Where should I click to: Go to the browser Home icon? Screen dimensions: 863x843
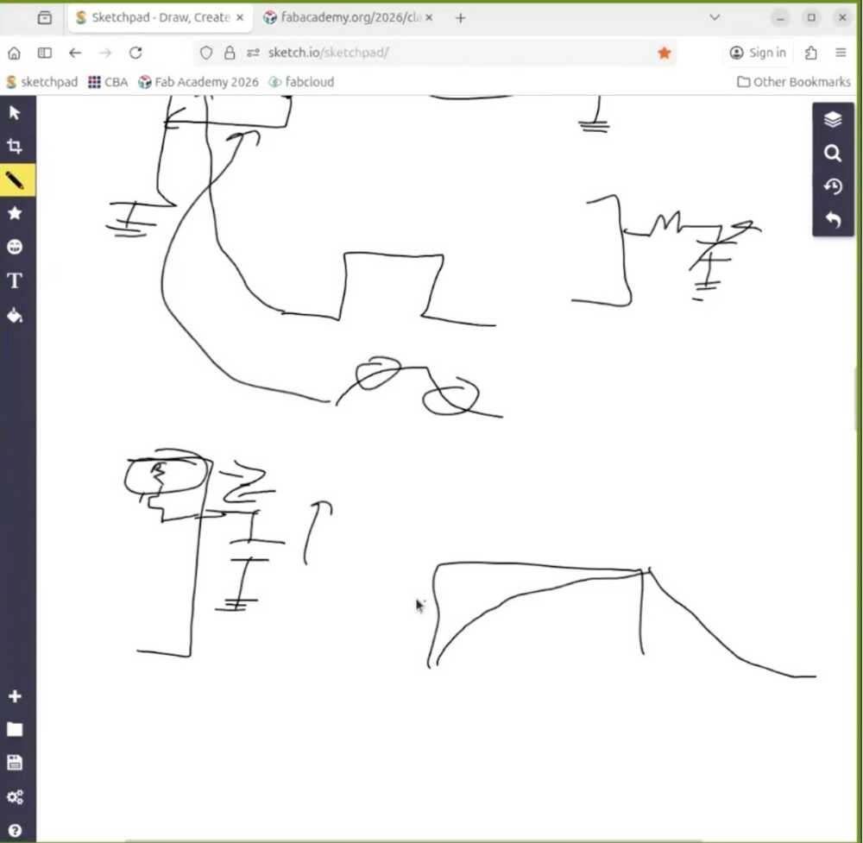[x=15, y=53]
